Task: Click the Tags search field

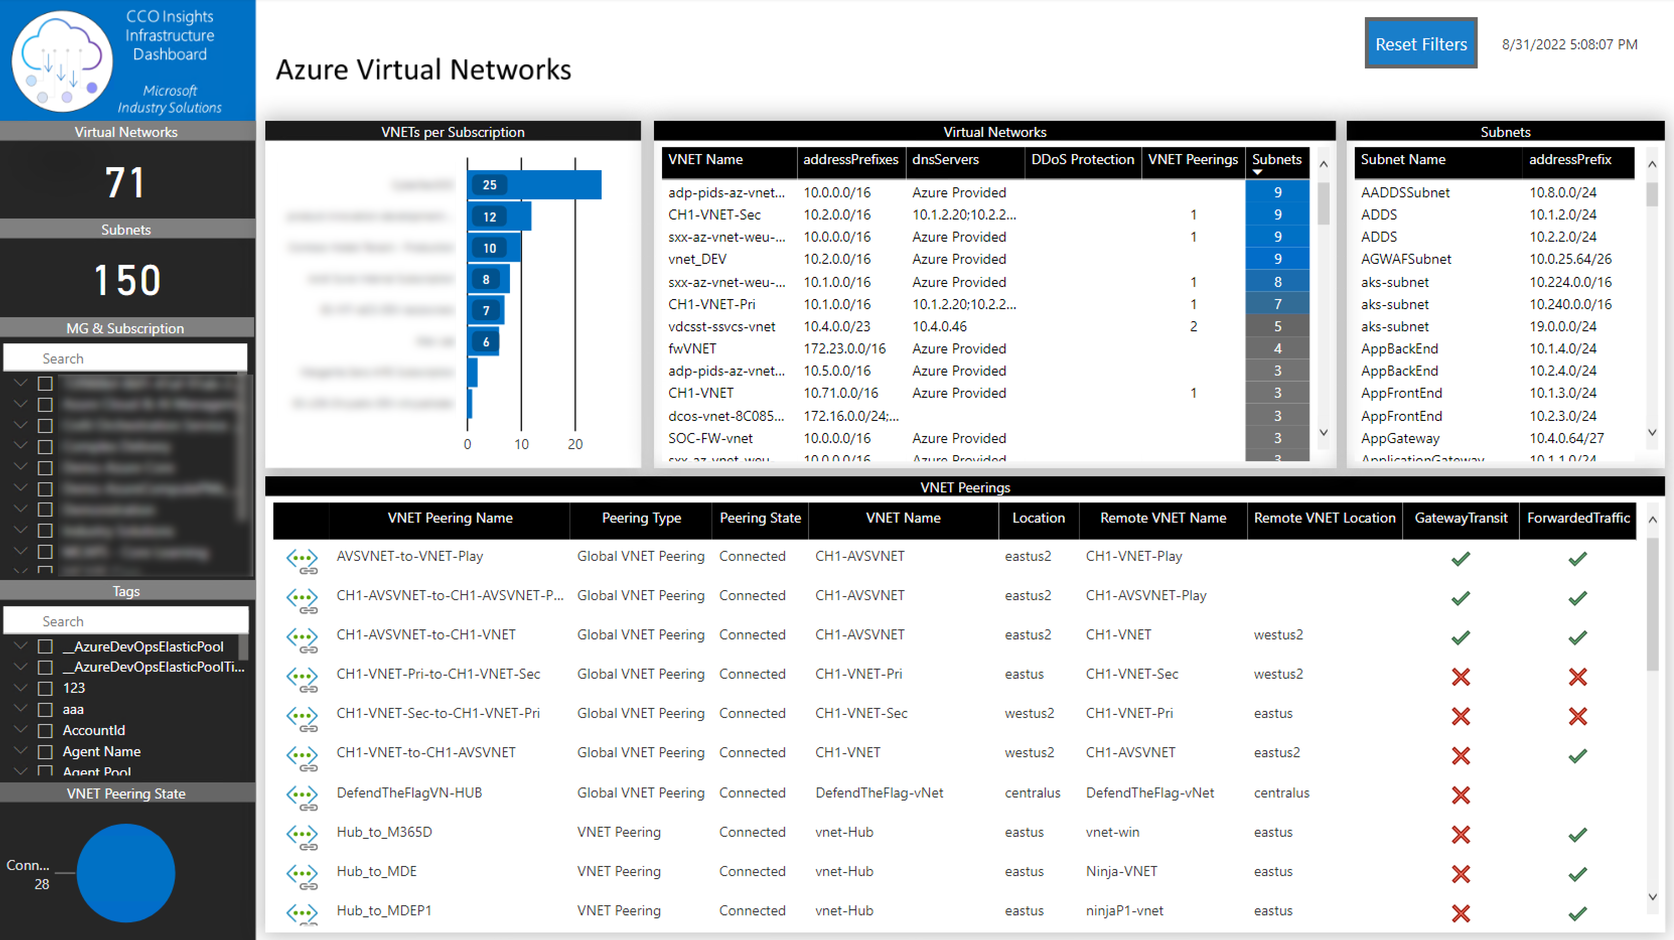Action: 125,621
